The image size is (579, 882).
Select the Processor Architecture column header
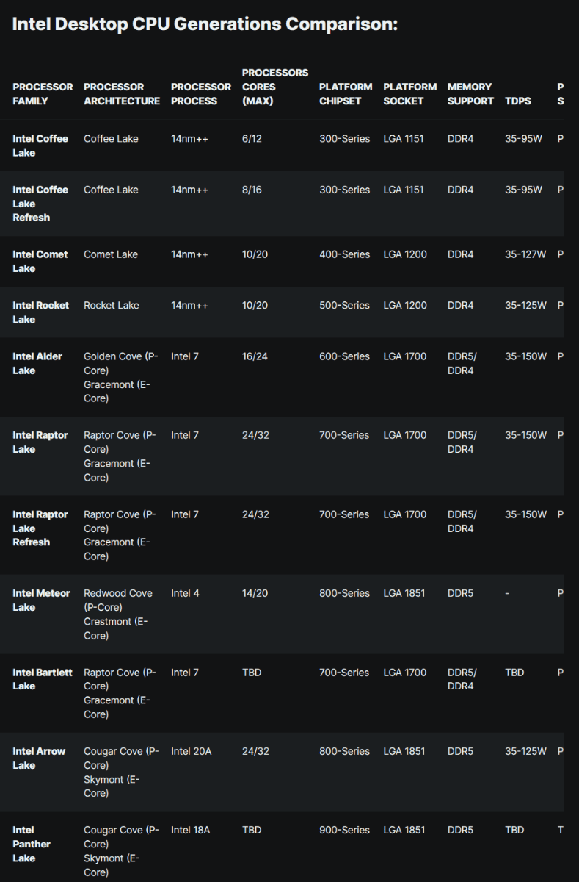122,94
